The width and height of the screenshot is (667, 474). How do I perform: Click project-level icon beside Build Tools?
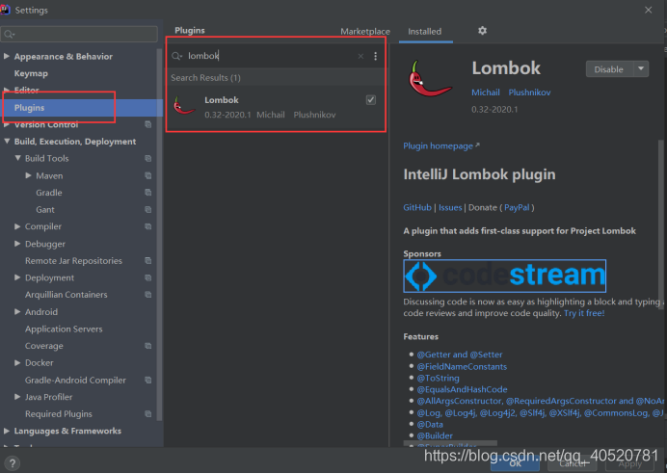(x=148, y=159)
